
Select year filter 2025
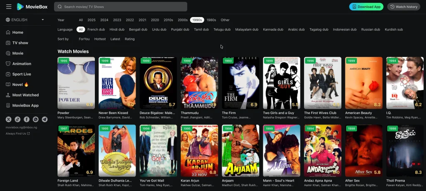point(91,20)
